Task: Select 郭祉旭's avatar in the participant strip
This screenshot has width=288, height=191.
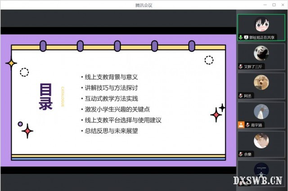Action: 261,24
